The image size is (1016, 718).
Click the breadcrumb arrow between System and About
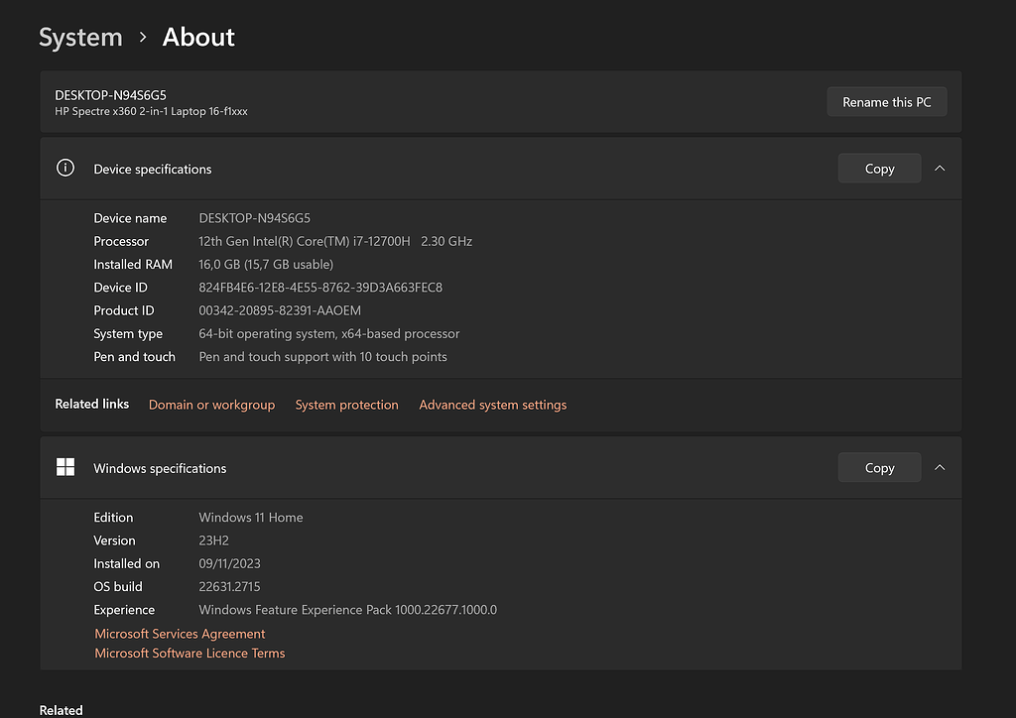click(x=143, y=38)
